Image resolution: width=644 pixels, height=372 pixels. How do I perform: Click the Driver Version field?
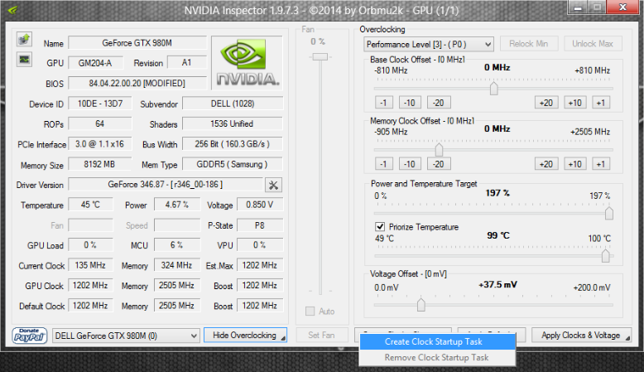click(x=166, y=185)
